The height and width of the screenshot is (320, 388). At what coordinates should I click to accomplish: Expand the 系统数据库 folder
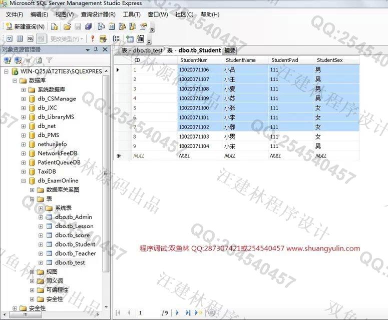(24, 89)
